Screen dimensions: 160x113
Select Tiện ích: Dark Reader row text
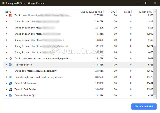(25, 89)
